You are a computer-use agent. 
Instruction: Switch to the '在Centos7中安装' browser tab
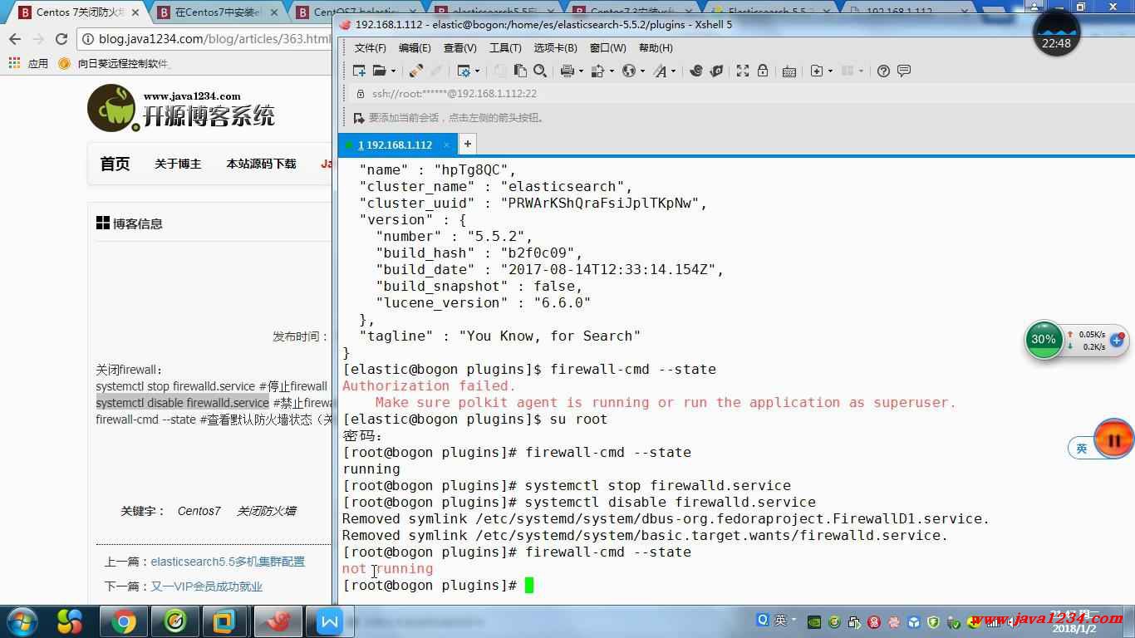tap(218, 12)
